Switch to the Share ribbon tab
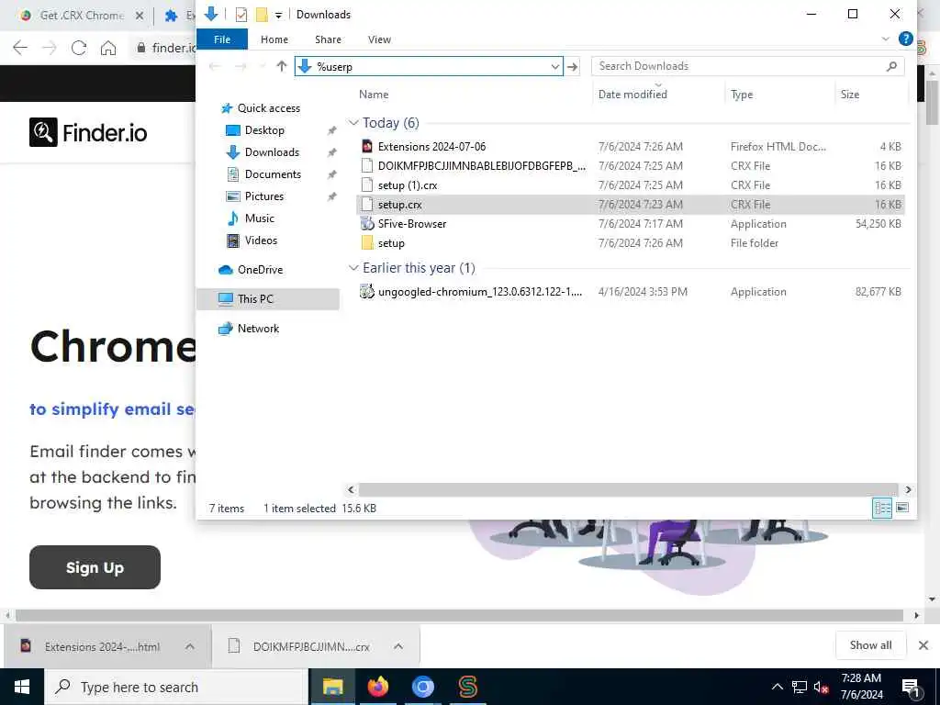 click(328, 39)
